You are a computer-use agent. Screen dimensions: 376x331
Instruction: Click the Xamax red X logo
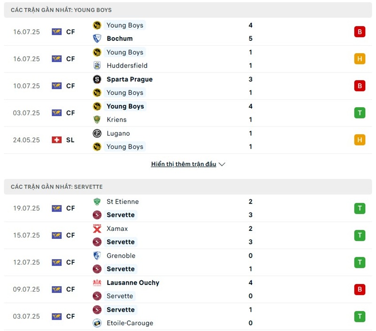97,229
